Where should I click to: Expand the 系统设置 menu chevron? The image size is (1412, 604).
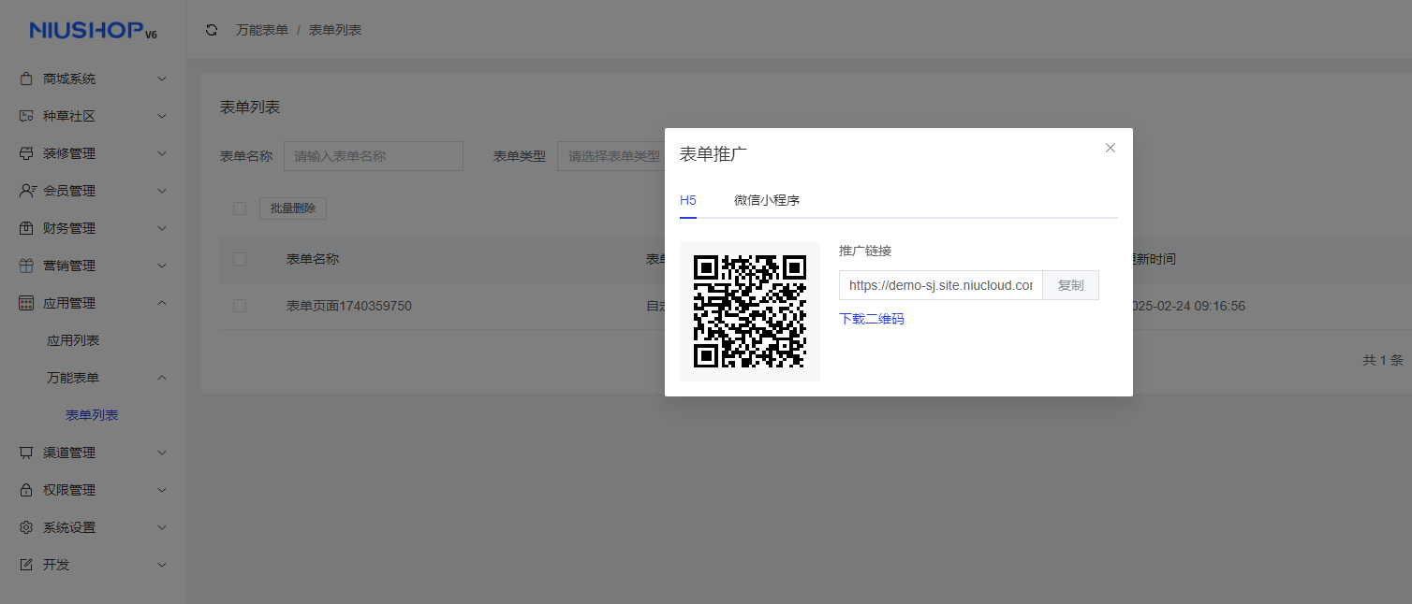[162, 527]
